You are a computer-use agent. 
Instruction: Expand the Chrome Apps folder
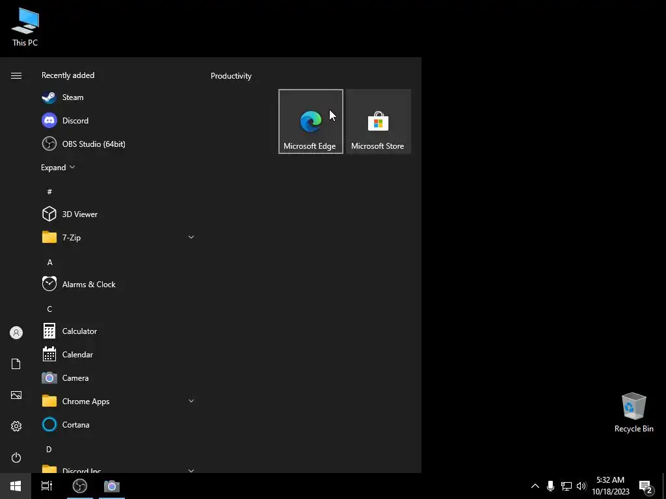[x=118, y=401]
